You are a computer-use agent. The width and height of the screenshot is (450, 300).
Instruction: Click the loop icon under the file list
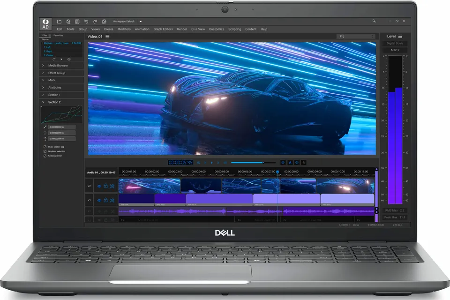[53, 59]
